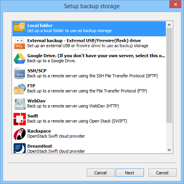
Task: Choose the Rackspace logo icon
Action: (x=20, y=134)
